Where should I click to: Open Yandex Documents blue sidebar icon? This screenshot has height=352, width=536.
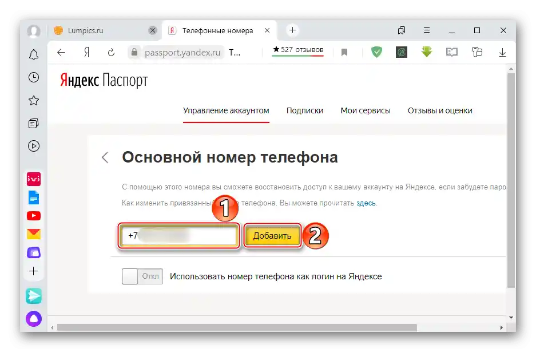tap(34, 197)
